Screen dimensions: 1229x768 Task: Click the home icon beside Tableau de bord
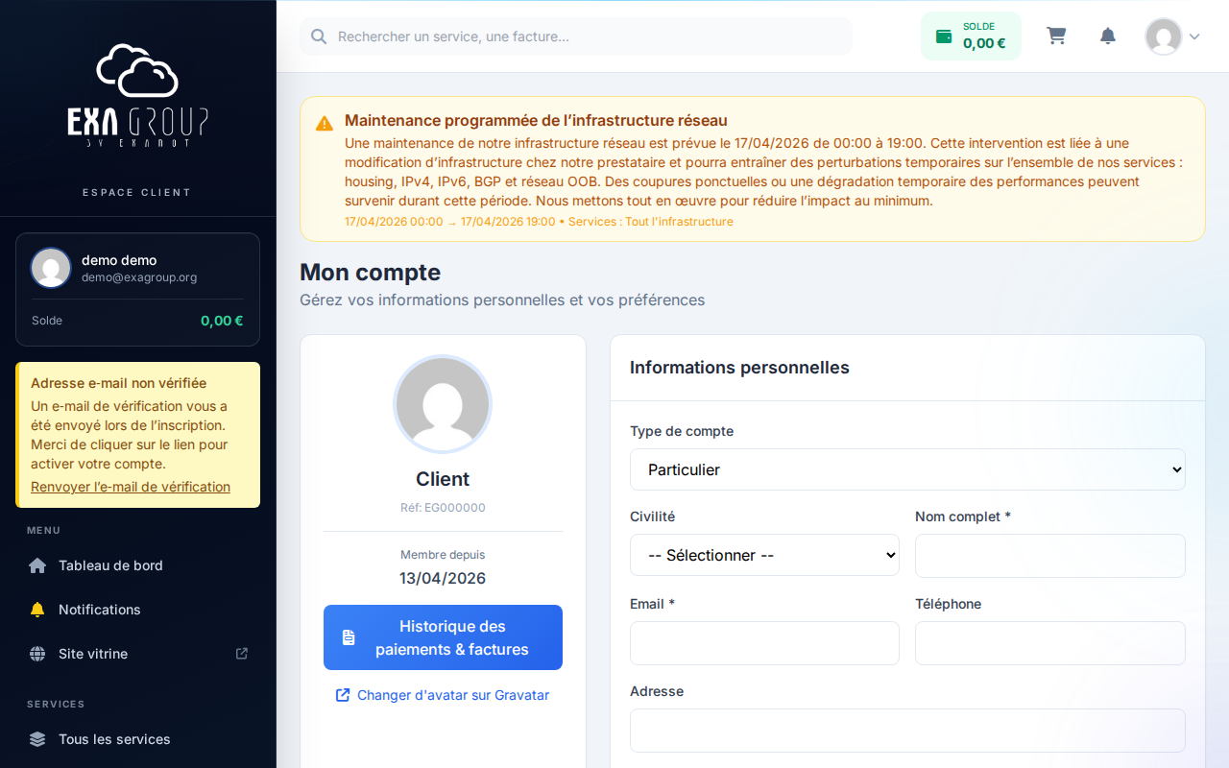[37, 565]
